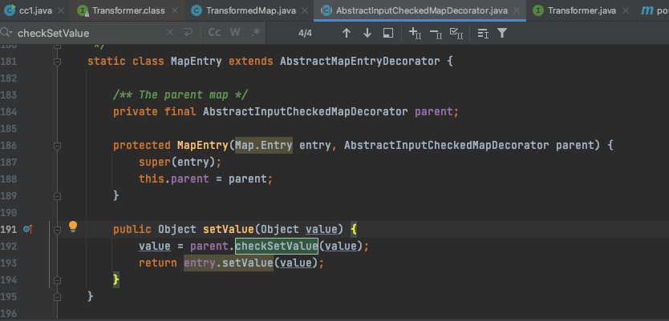Click the Transformer.class interface file icon
This screenshot has width=669, height=321.
click(x=83, y=10)
